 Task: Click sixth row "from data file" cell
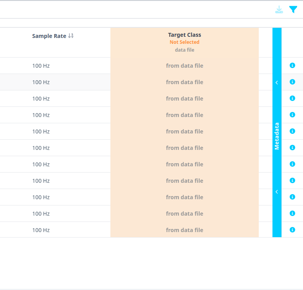[x=184, y=148]
